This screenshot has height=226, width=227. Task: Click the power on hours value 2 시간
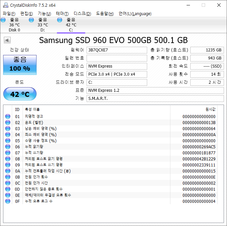point(207,82)
